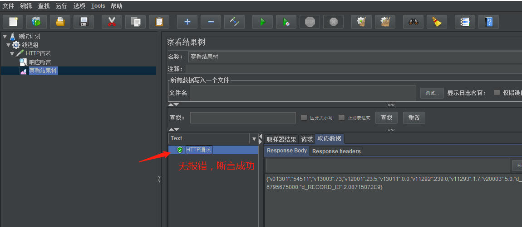Click the 查找 search button

[x=386, y=118]
